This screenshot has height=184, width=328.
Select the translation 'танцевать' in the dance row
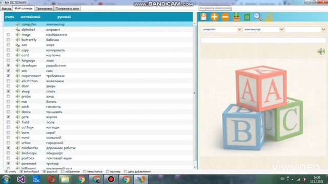point(54,112)
